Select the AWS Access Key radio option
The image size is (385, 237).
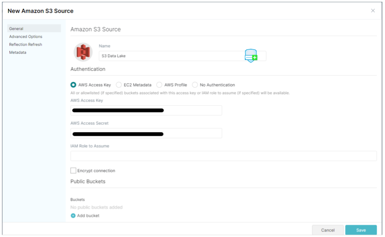click(x=73, y=85)
